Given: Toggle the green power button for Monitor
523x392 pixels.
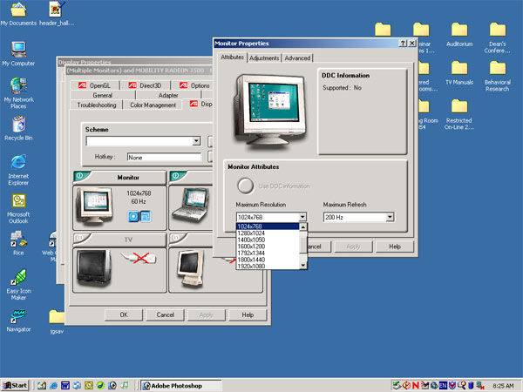Looking at the screenshot, I should point(81,176).
